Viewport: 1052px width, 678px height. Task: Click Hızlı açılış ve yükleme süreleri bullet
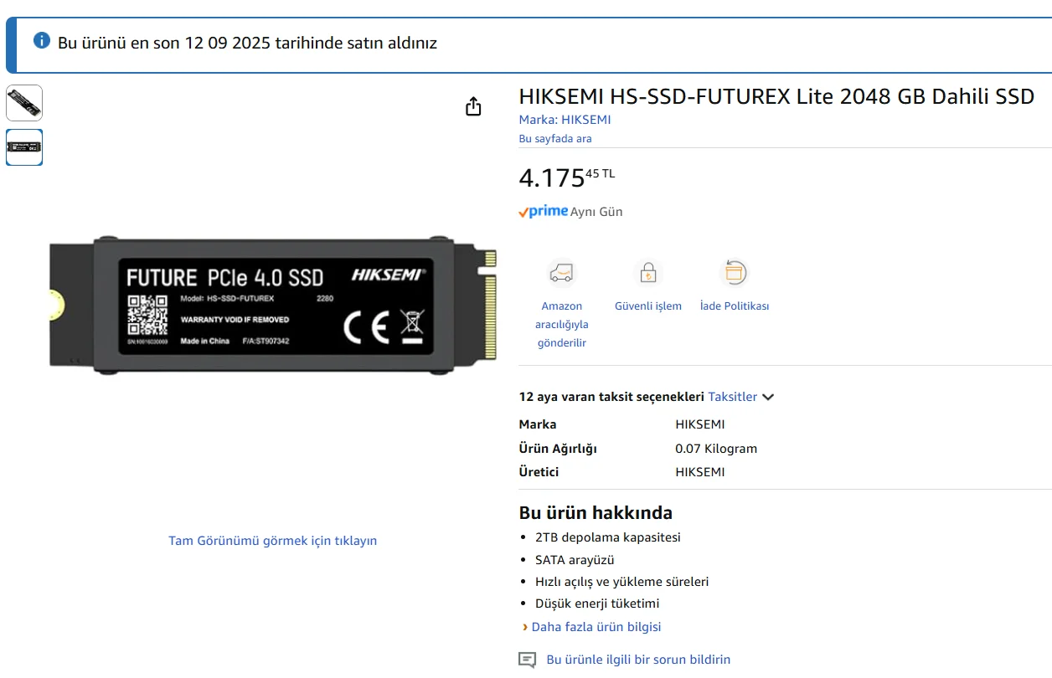coord(622,582)
